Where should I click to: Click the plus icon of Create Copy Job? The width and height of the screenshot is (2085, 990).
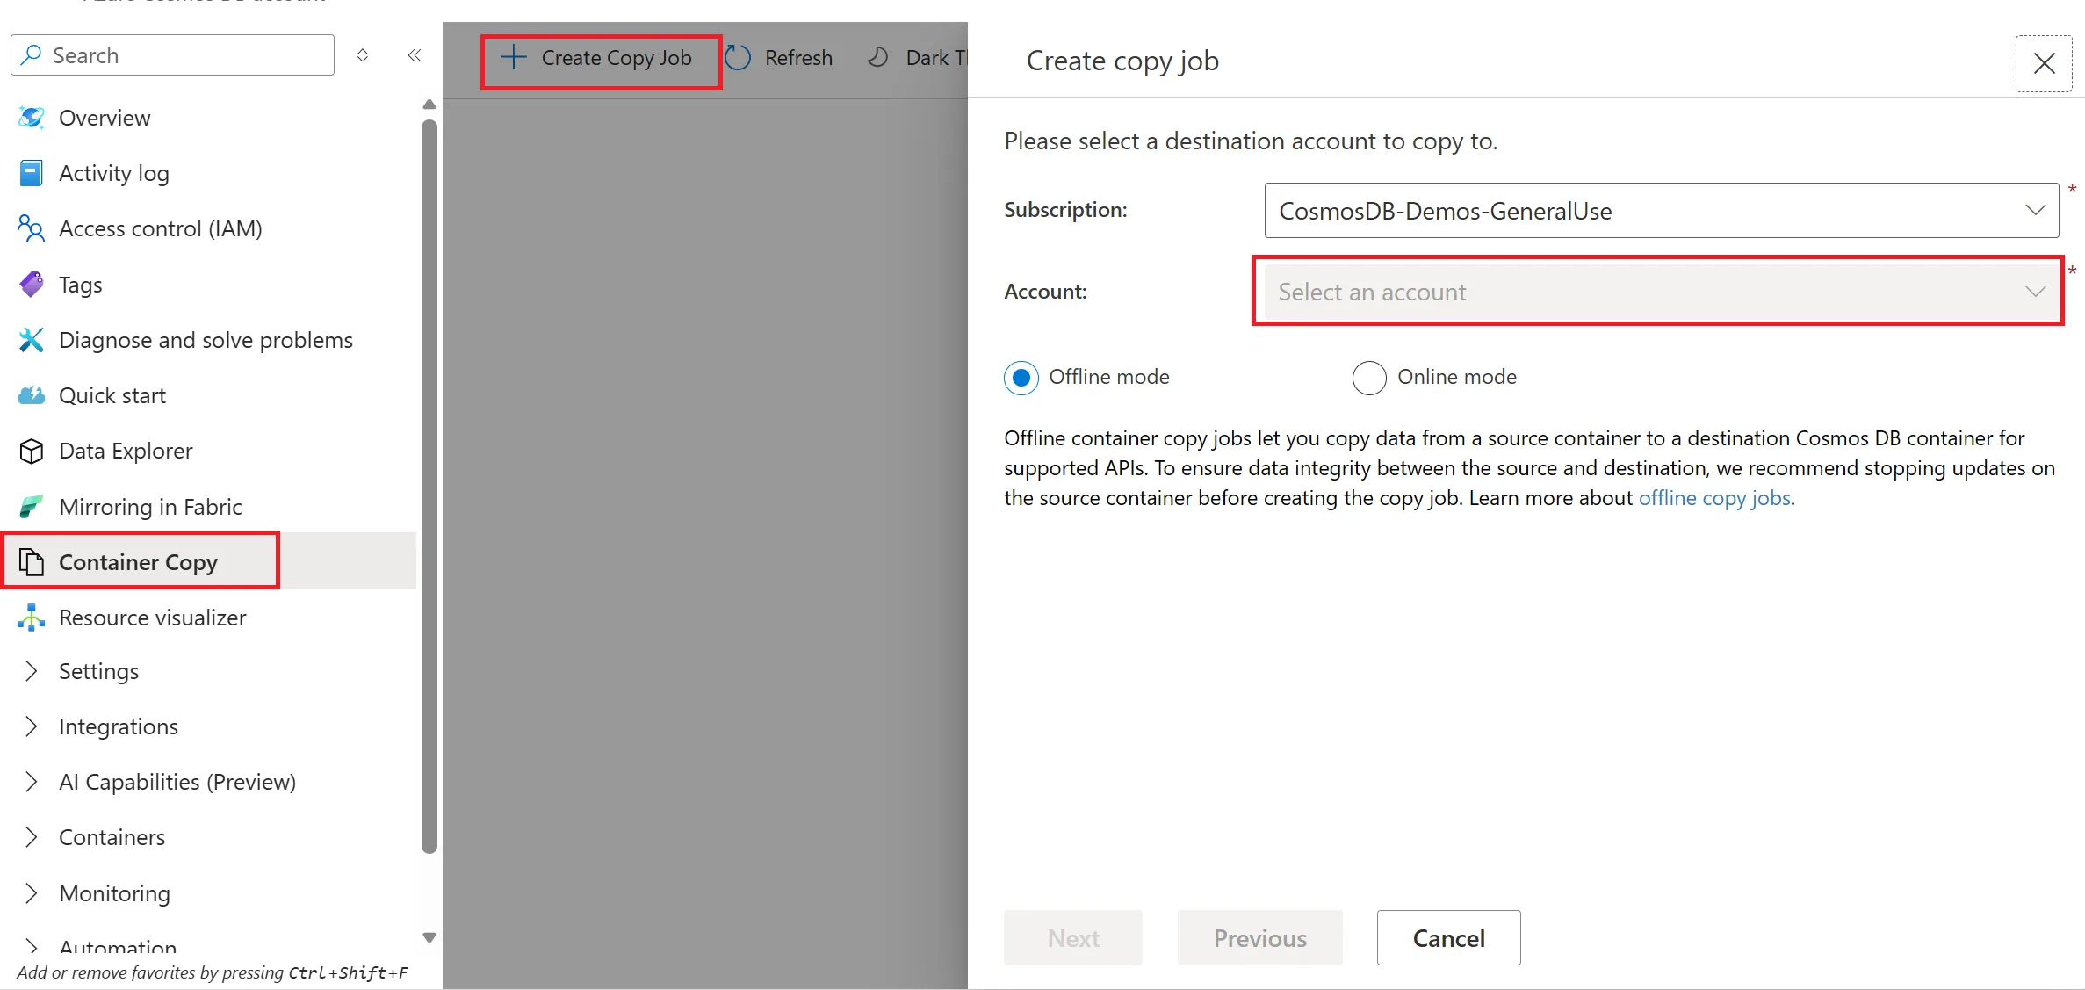point(513,58)
